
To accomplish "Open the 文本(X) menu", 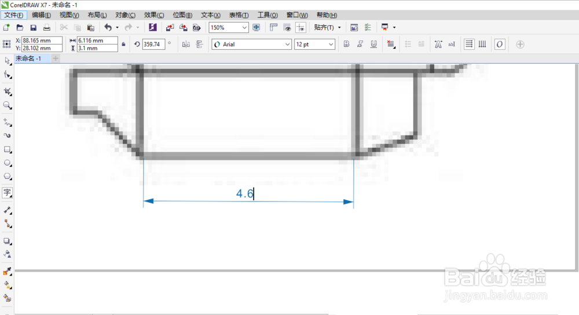I will (211, 15).
